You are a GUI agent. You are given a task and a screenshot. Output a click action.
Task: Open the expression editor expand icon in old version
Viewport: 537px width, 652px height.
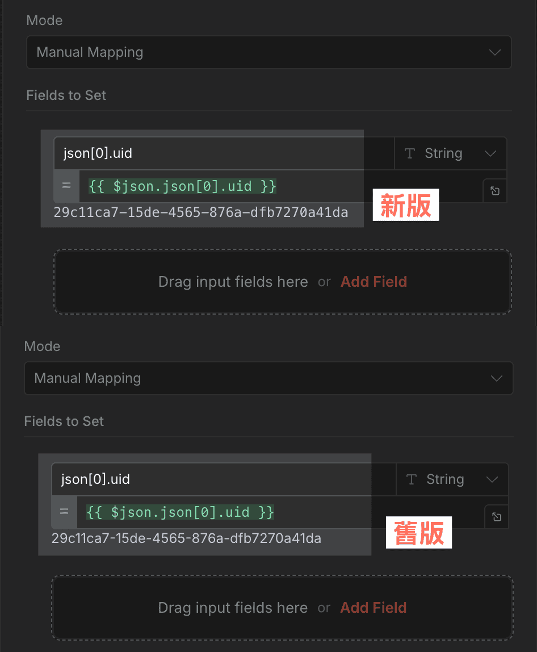[496, 517]
